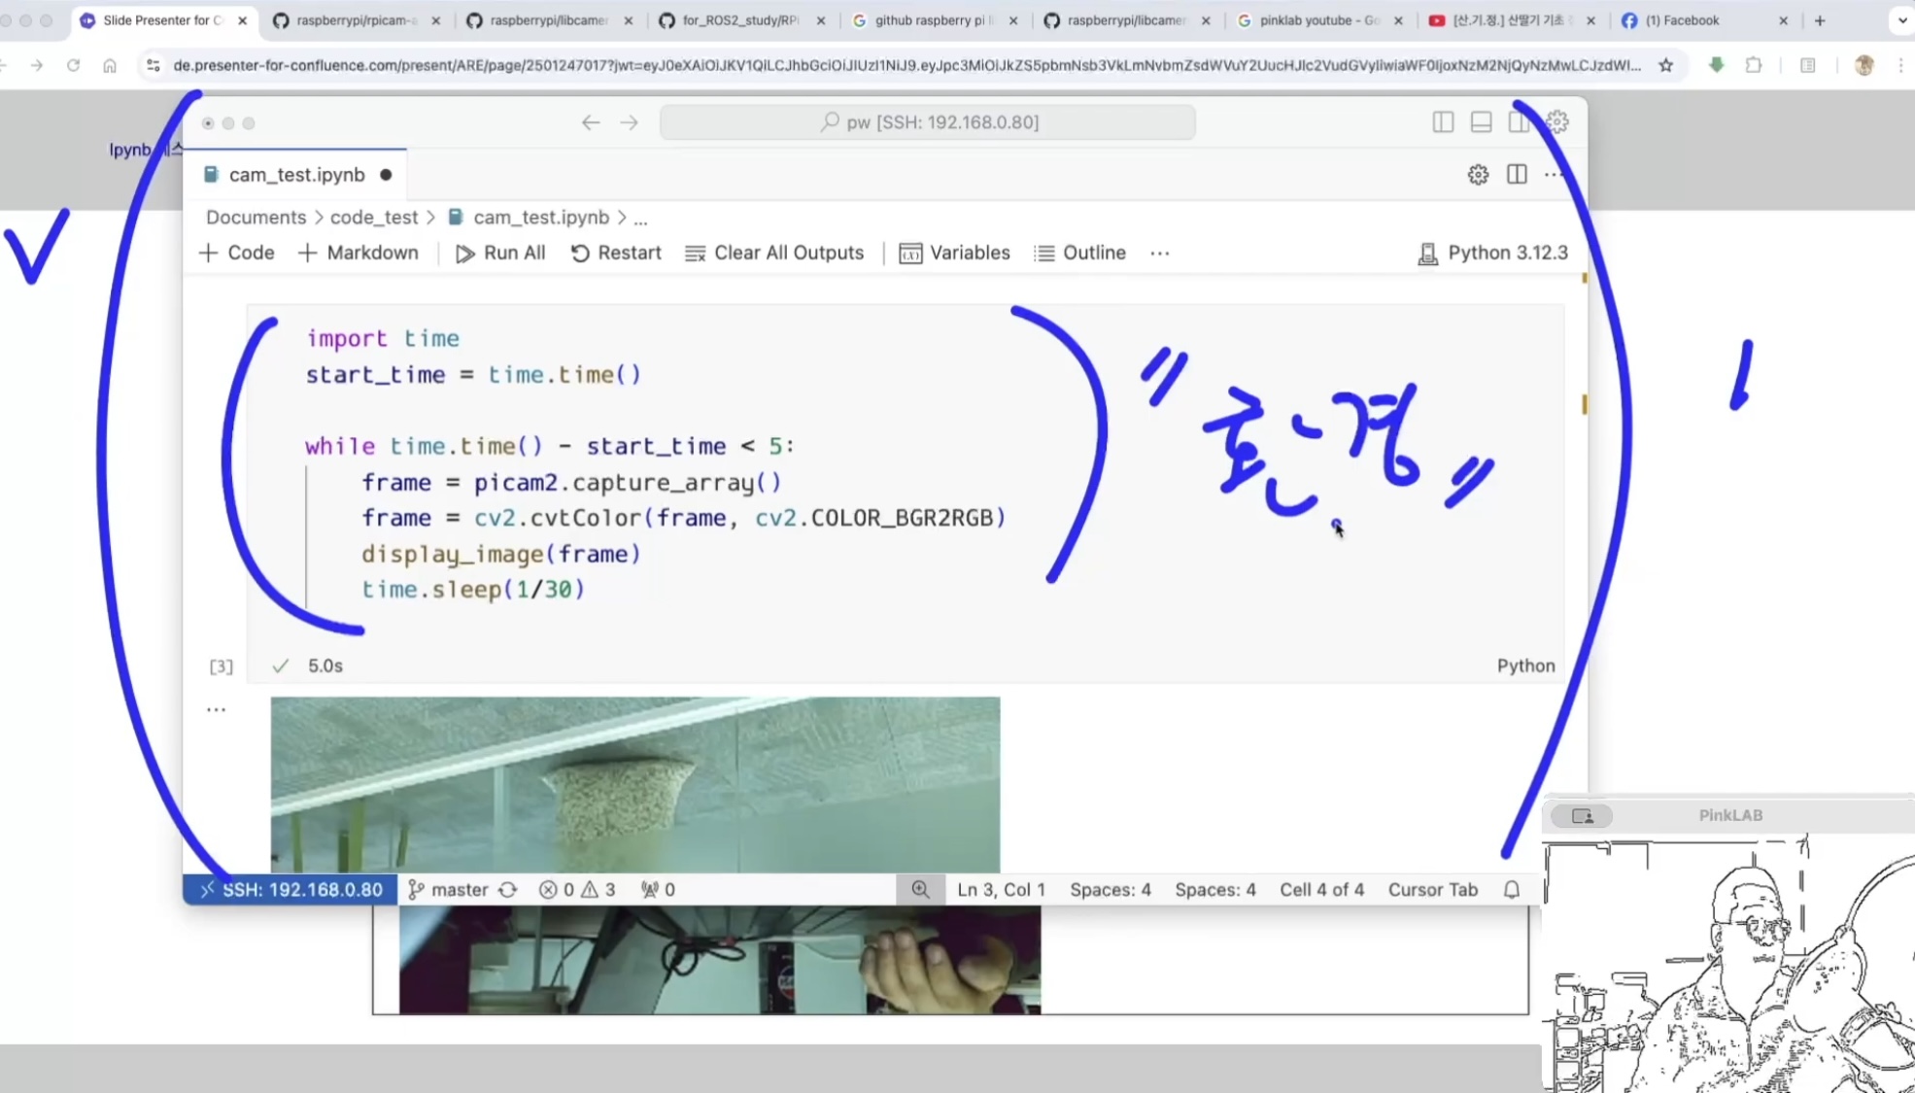Toggle the bottom panel layout icon
The image size is (1915, 1093).
1481,122
